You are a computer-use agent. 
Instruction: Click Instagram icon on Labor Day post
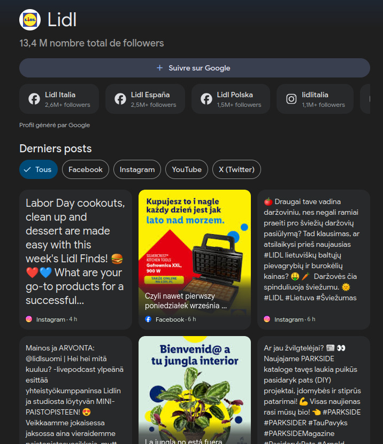point(29,319)
